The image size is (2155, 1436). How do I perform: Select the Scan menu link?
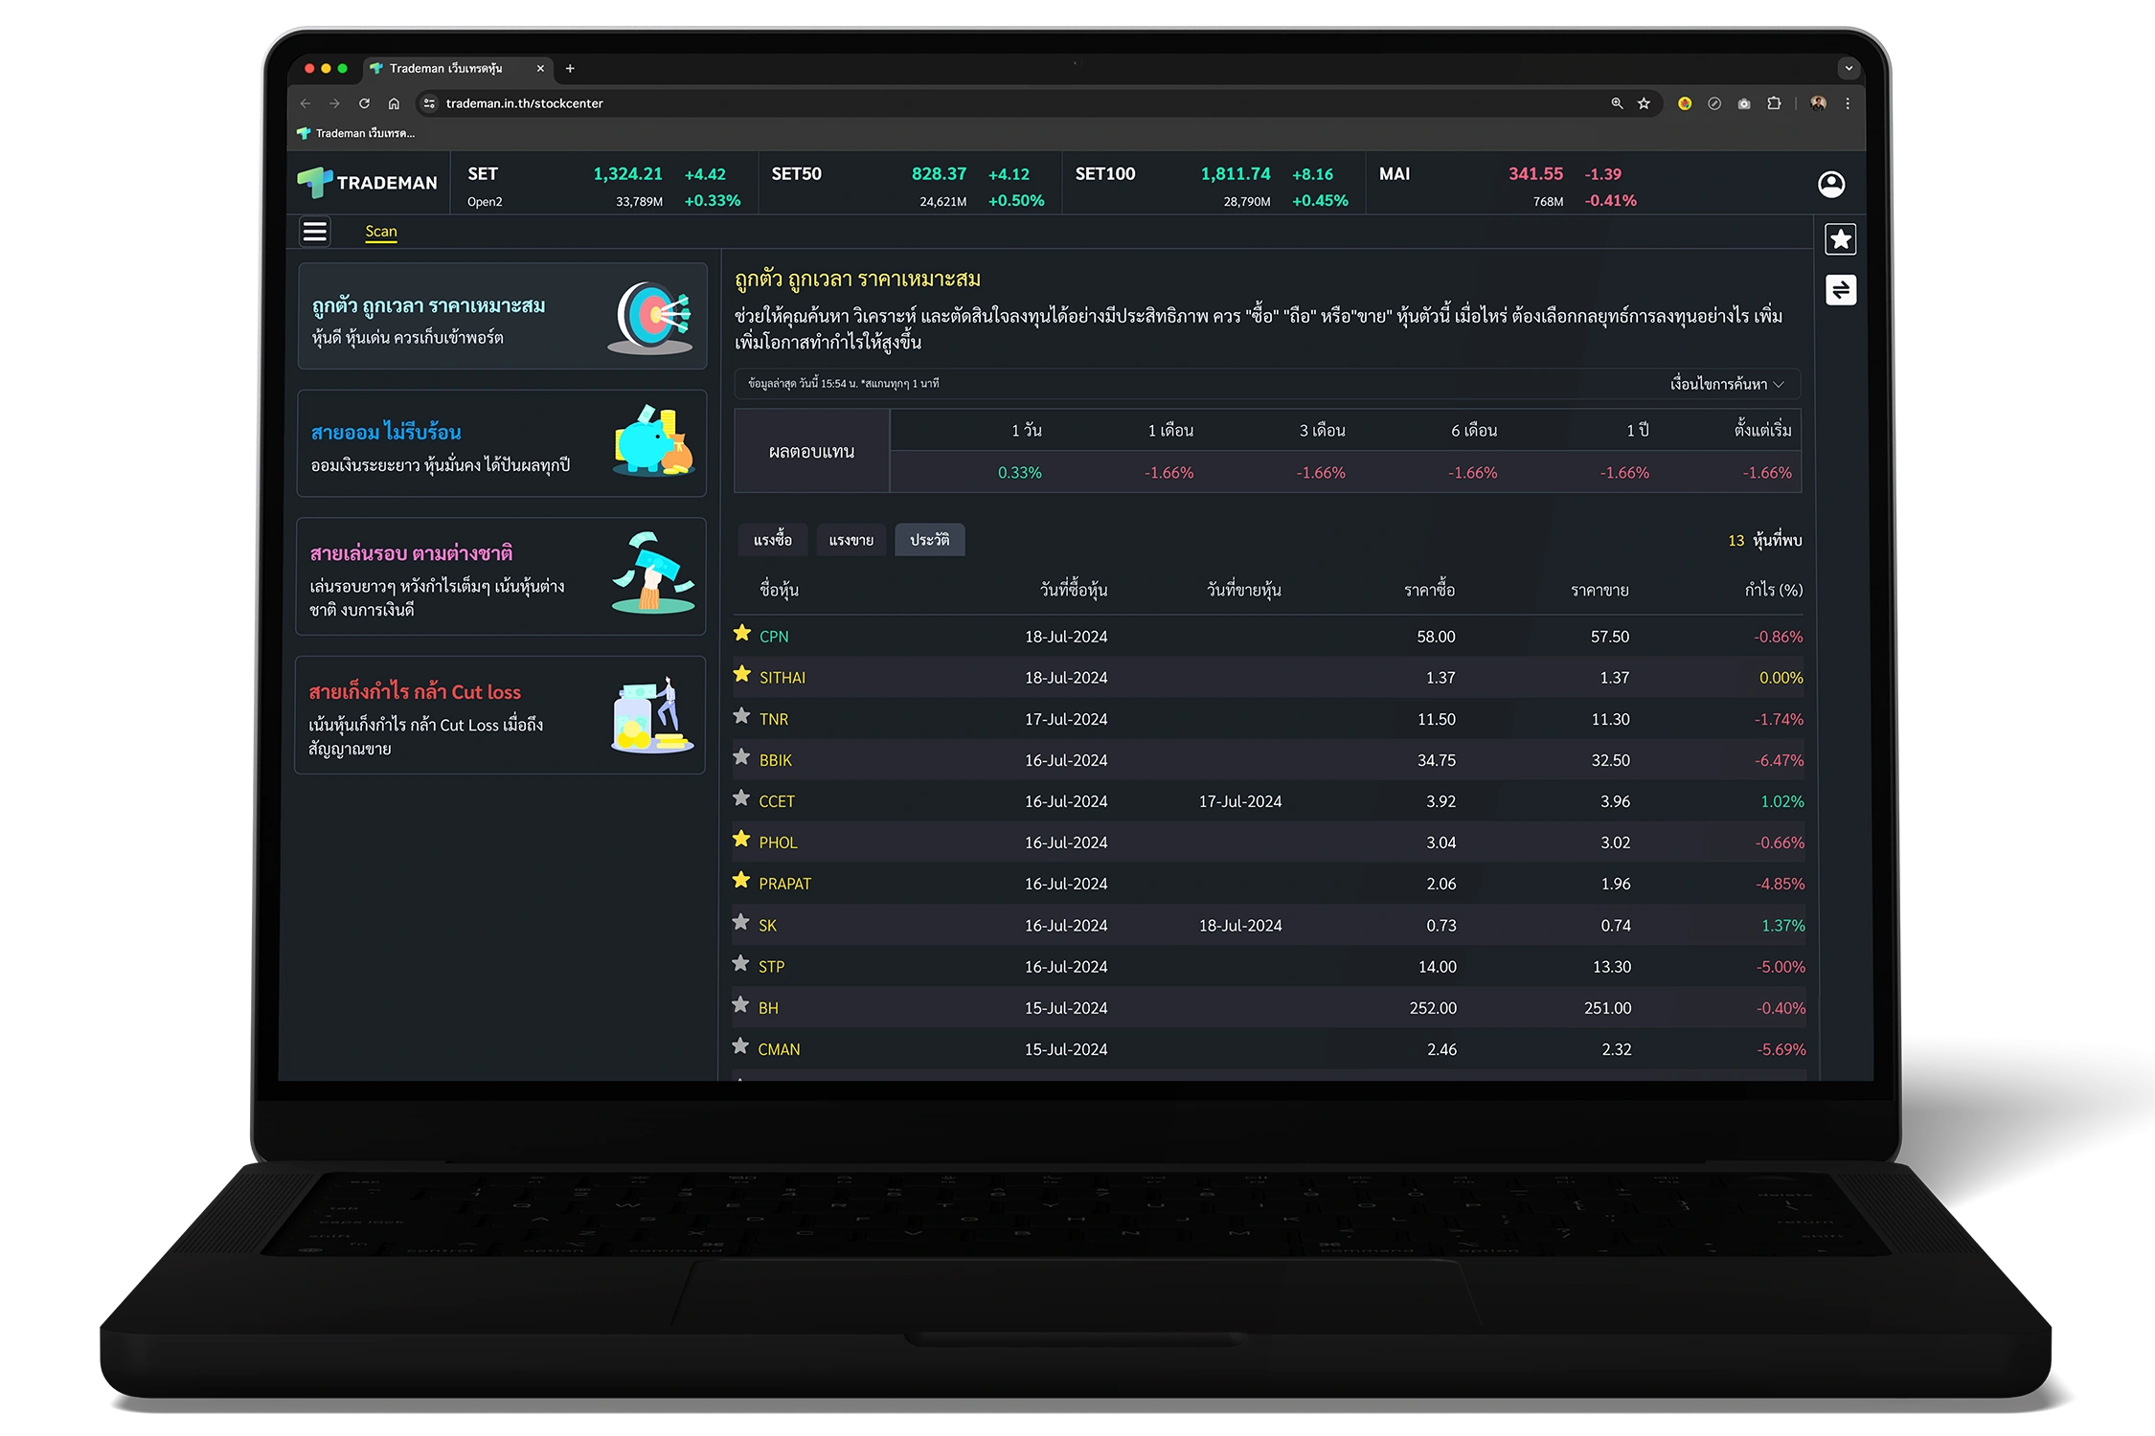click(x=381, y=232)
